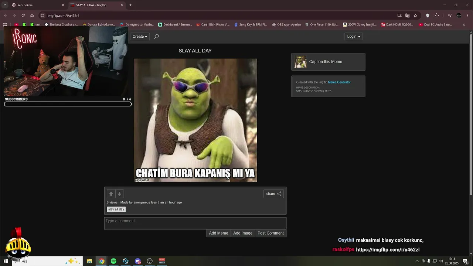Image resolution: width=473 pixels, height=266 pixels.
Task: Open the Extensions puzzle icon
Action: pos(437,16)
